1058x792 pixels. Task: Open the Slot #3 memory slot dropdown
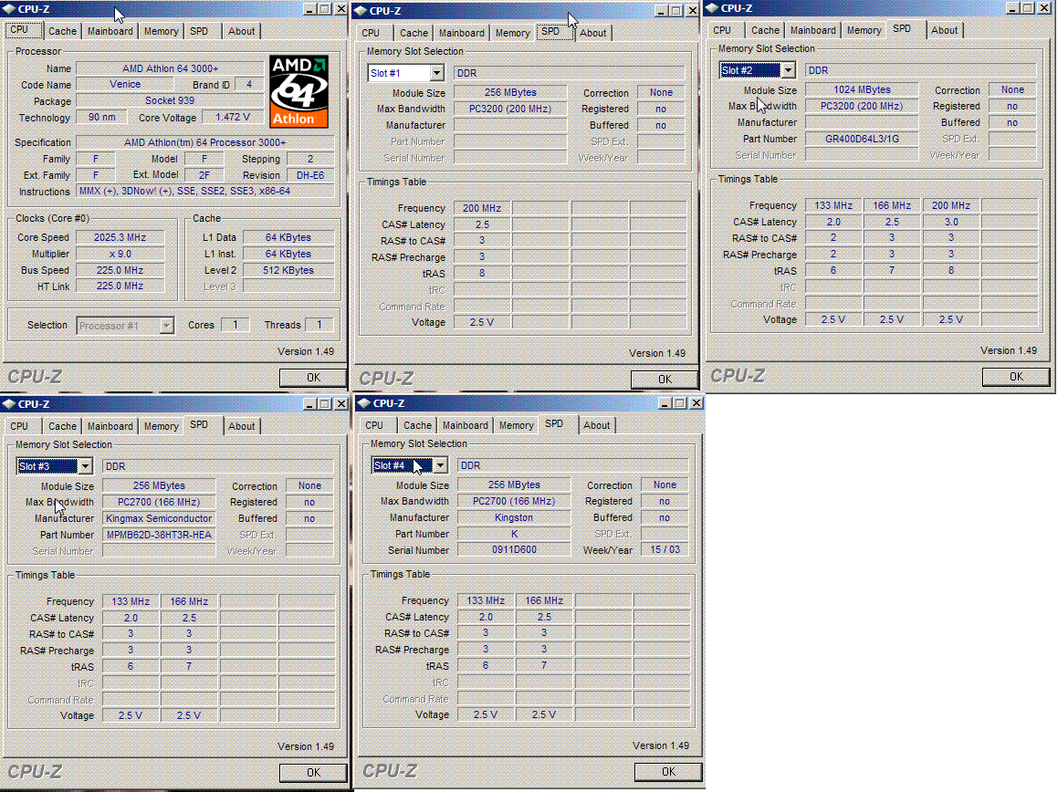pyautogui.click(x=85, y=466)
